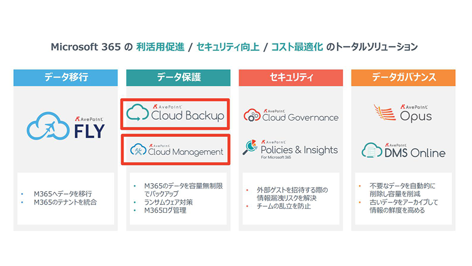Click the Cloud Management wrench cloud icon
The image size is (472, 266).
point(138,151)
